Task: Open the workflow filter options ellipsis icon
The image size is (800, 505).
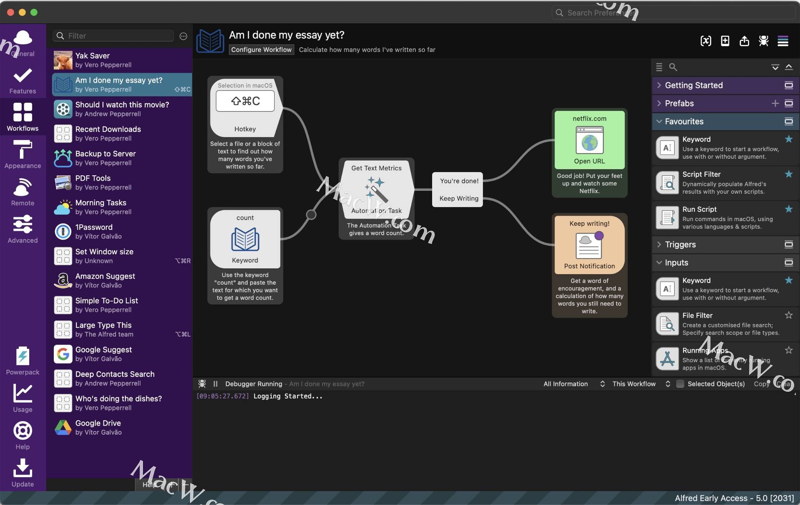Action: [x=183, y=36]
